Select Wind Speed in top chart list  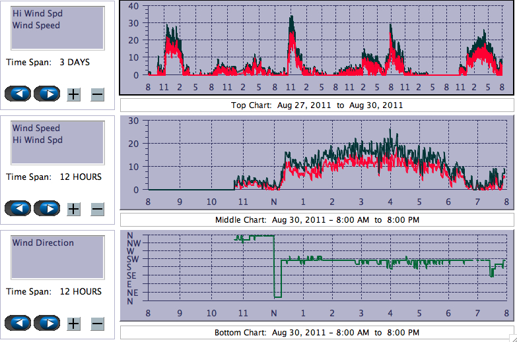point(36,26)
